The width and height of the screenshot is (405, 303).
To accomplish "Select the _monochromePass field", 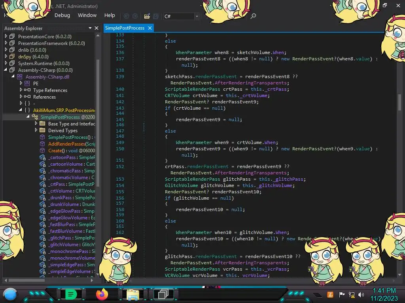I will click(x=72, y=251).
